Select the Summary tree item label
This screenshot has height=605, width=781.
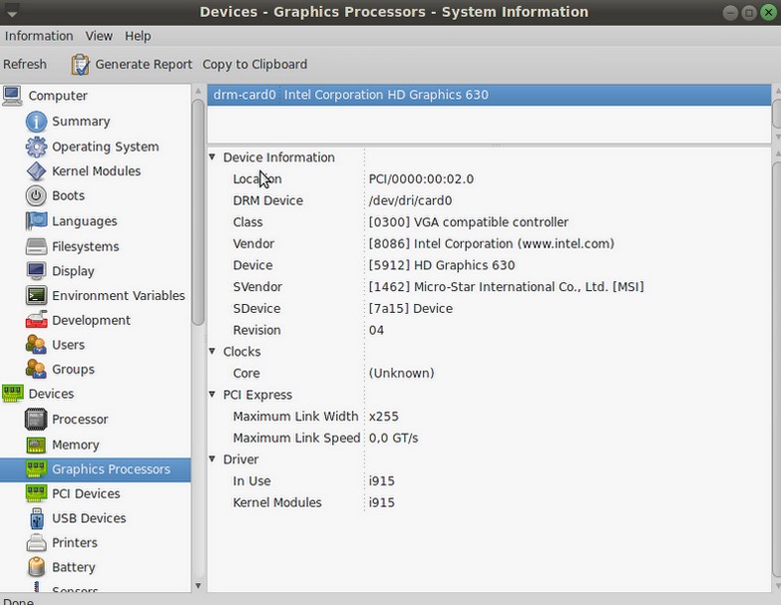tap(81, 122)
